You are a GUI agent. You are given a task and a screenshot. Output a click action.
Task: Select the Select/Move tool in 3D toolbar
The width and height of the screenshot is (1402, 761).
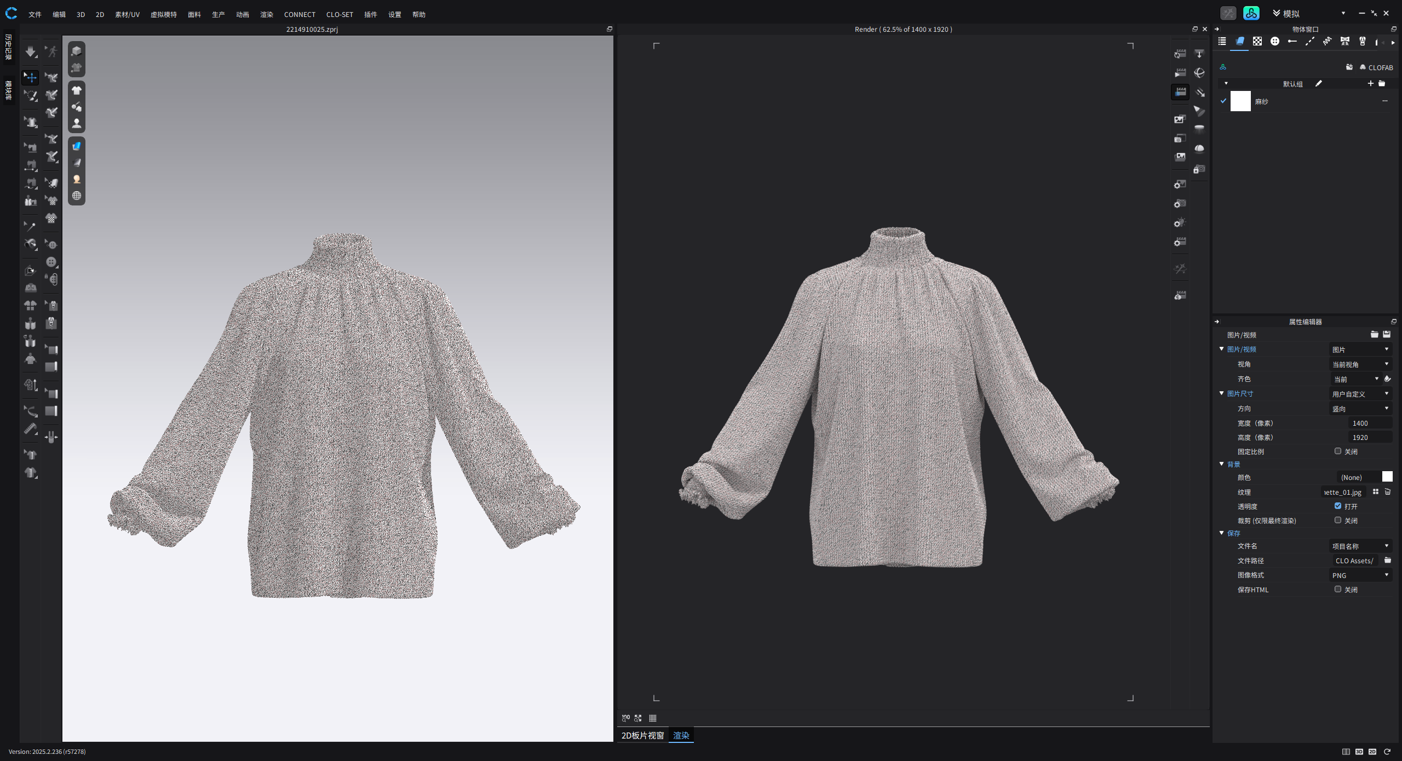[x=31, y=77]
